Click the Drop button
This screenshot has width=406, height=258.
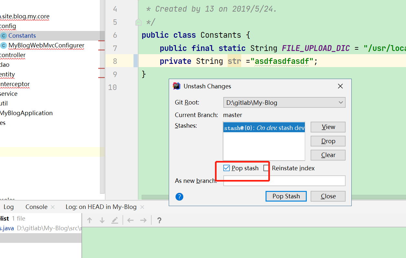(x=328, y=141)
